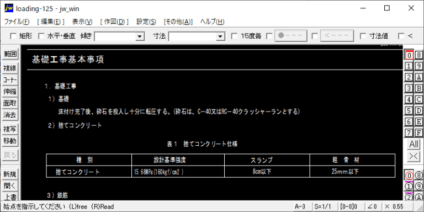424x212 pixels.
Task: Open the 寸法 dimension dropdown
Action: coord(220,36)
